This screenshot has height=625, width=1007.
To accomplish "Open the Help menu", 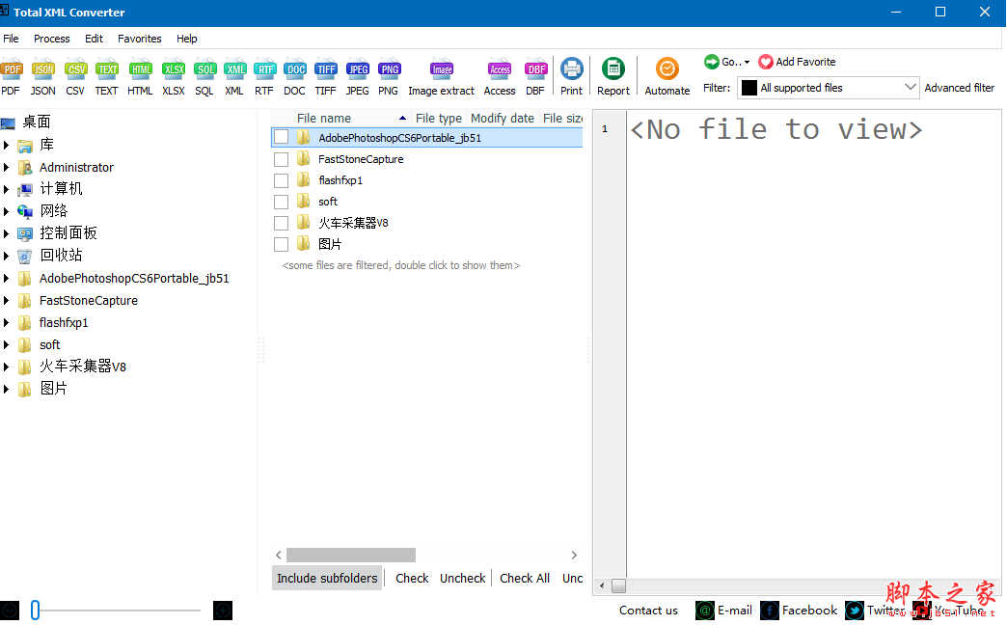I will pyautogui.click(x=187, y=39).
